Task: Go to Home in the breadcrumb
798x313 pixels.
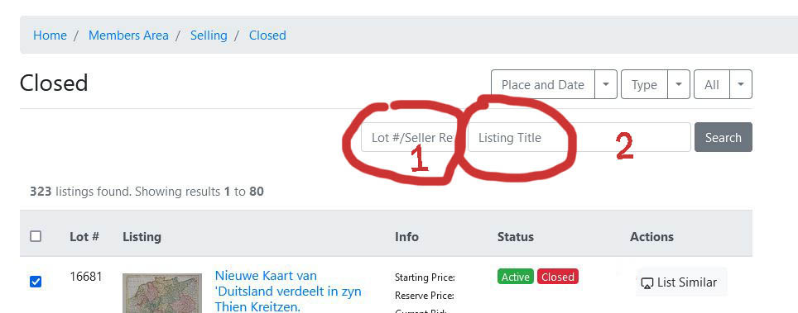Action: (50, 35)
